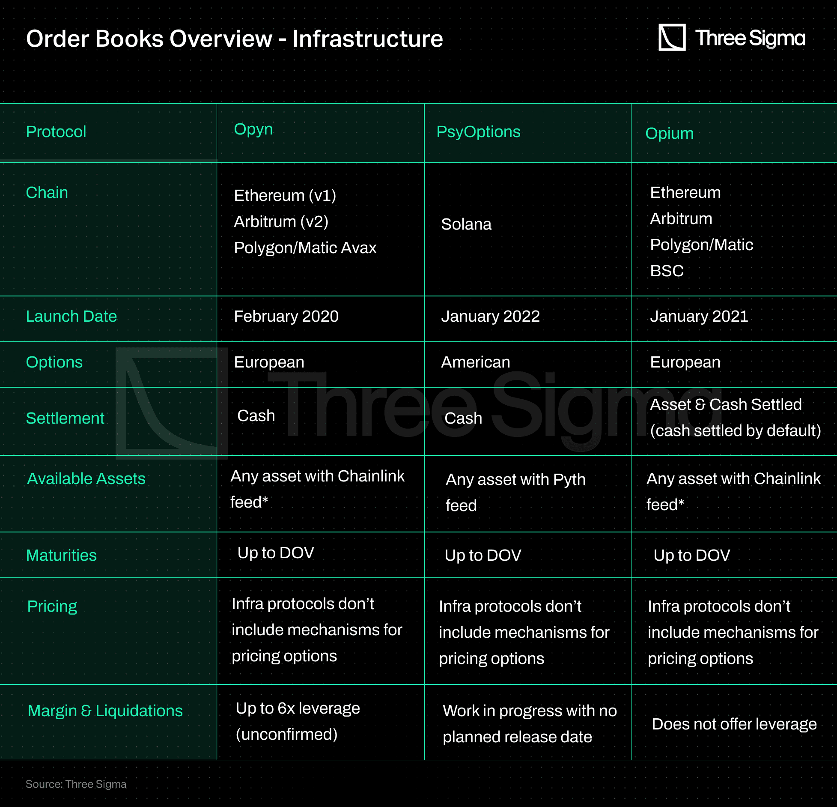This screenshot has width=837, height=807.
Task: Click the February 2020 launch date
Action: [x=286, y=316]
